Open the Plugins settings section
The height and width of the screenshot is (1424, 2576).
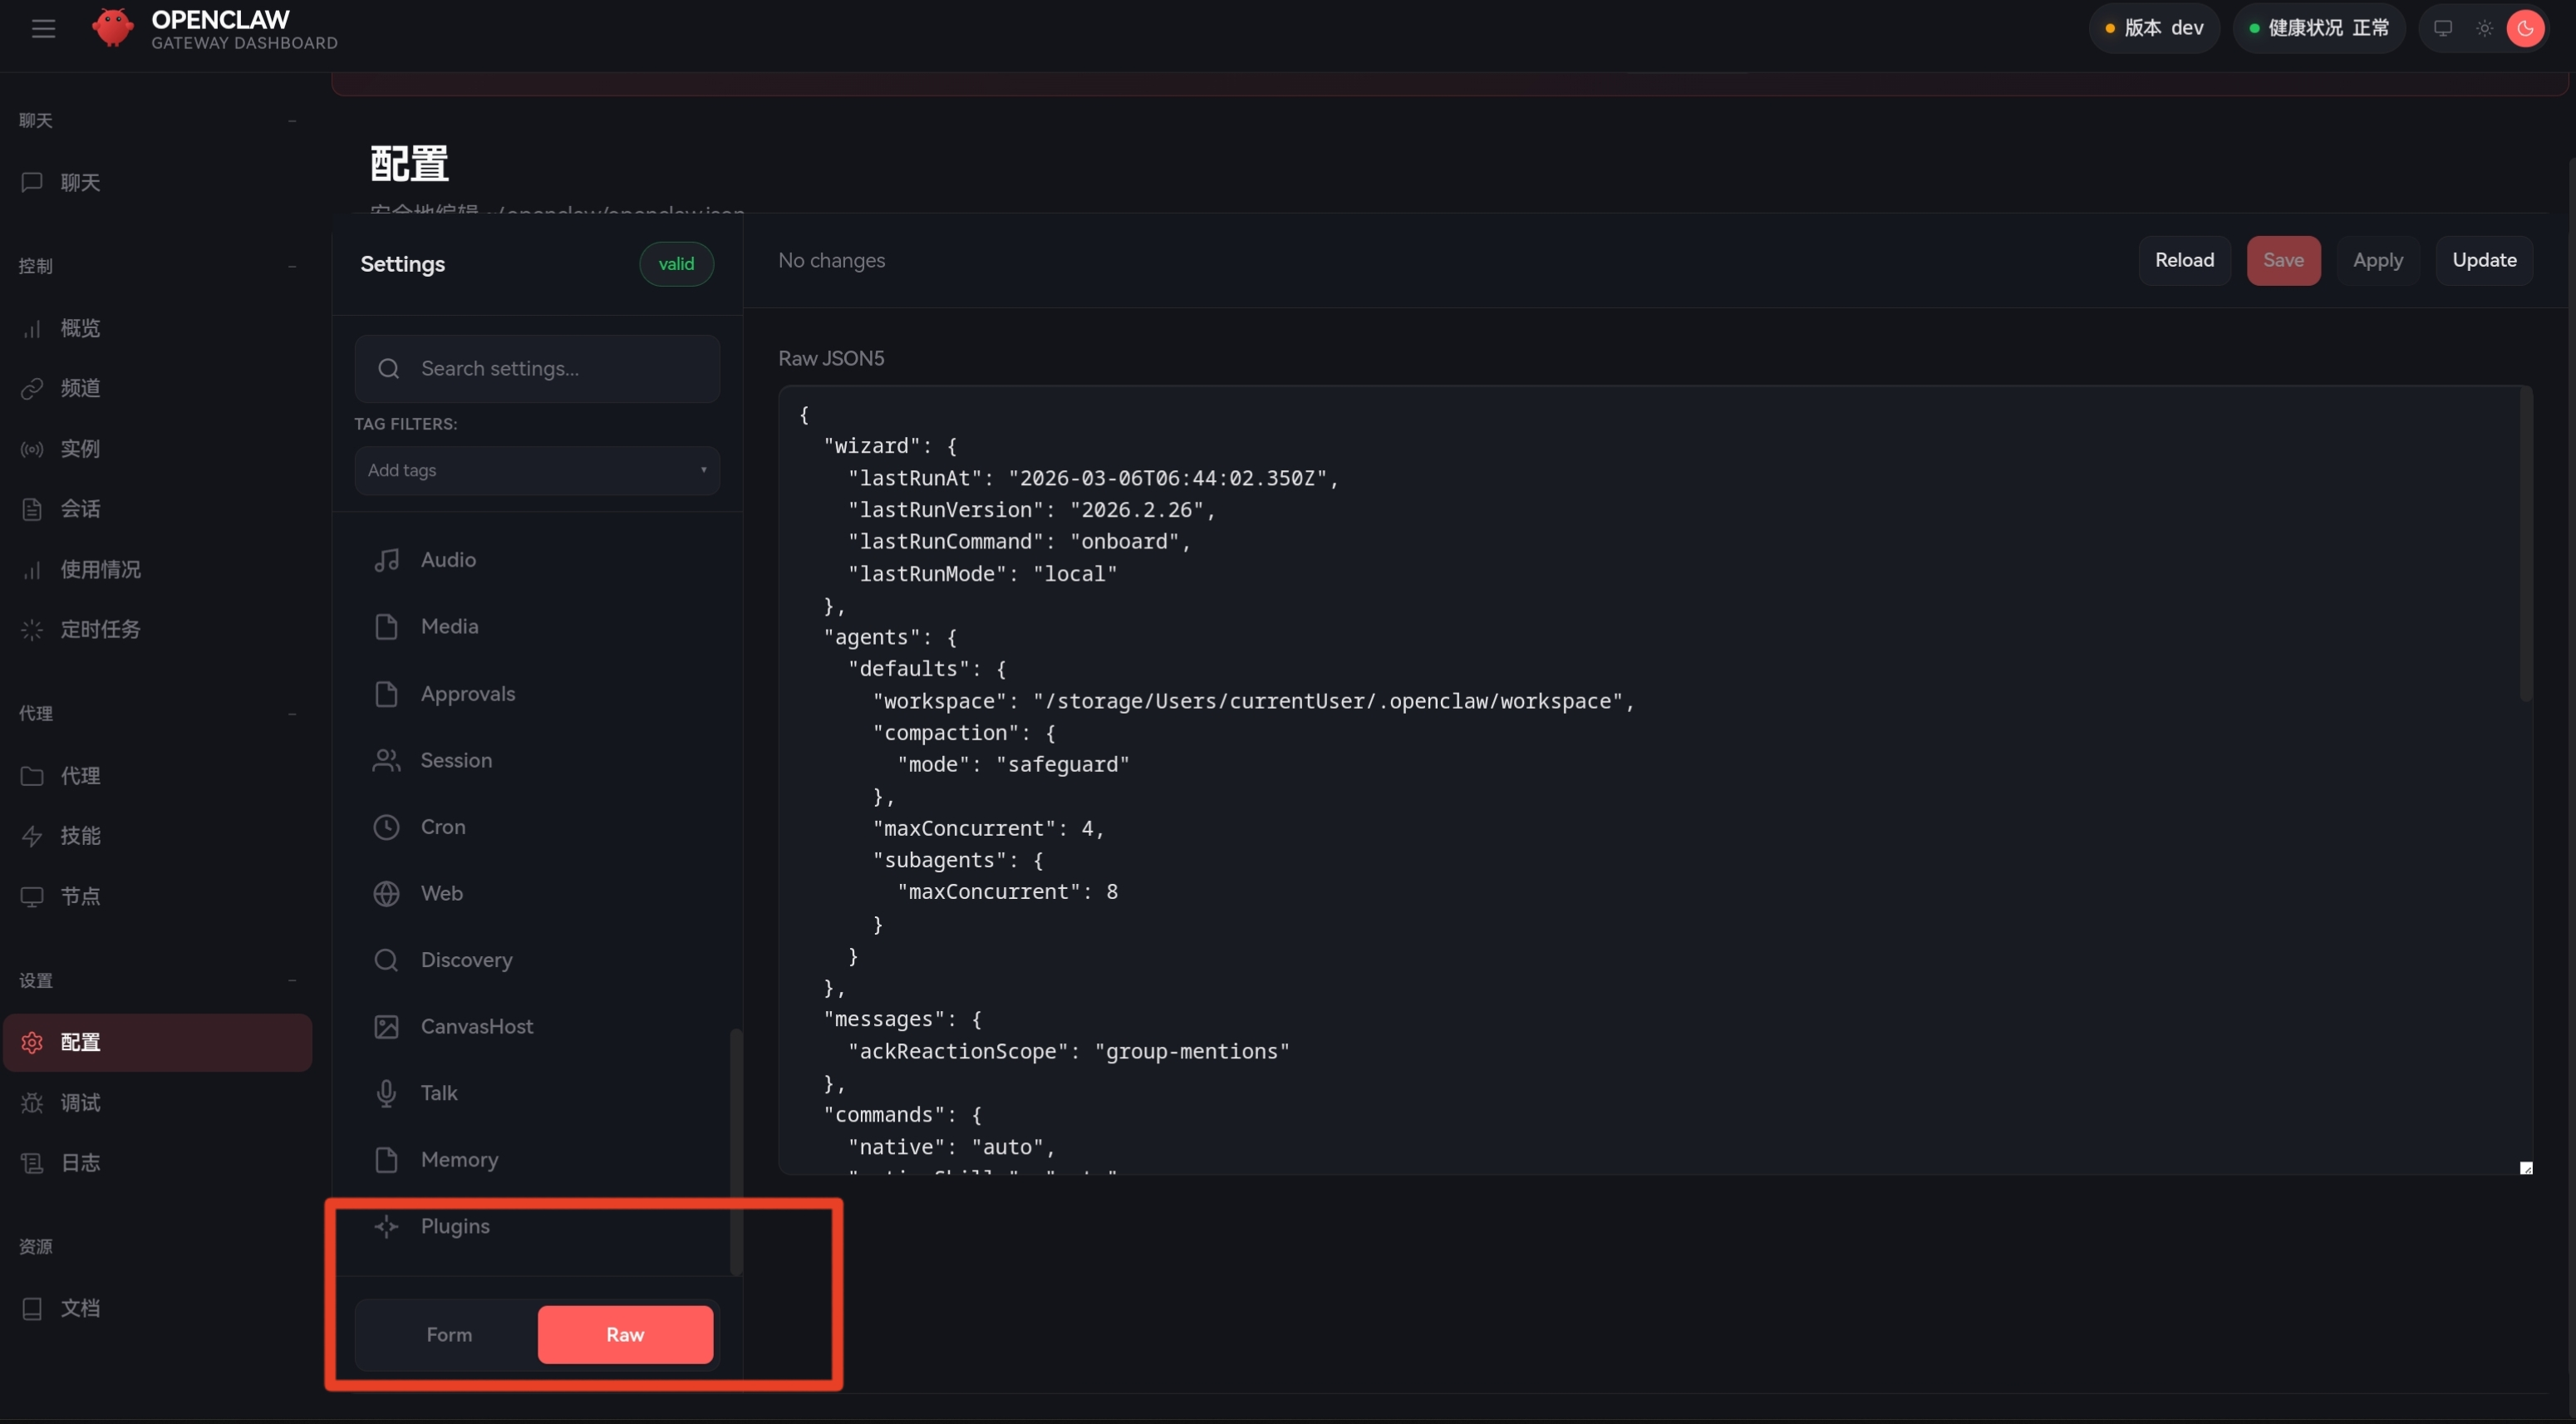[454, 1226]
